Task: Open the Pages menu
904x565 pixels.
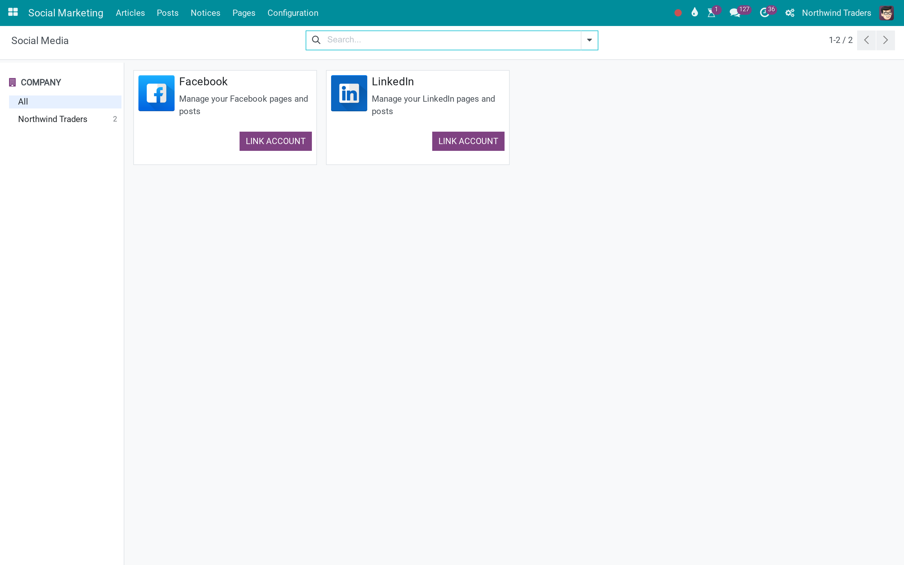Action: click(244, 13)
